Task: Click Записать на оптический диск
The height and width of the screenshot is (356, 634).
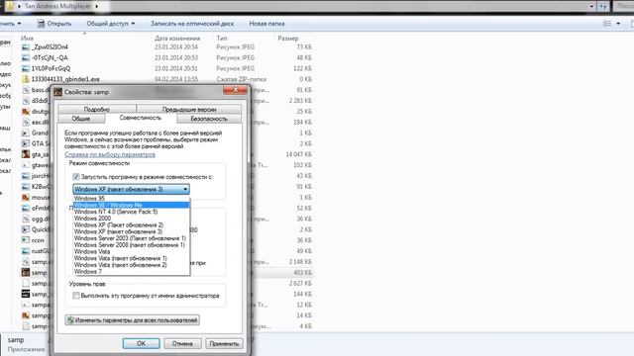Action: point(192,24)
